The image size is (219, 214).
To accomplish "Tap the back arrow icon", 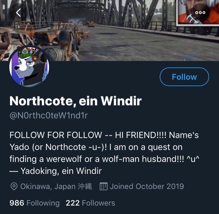I will click(18, 13).
